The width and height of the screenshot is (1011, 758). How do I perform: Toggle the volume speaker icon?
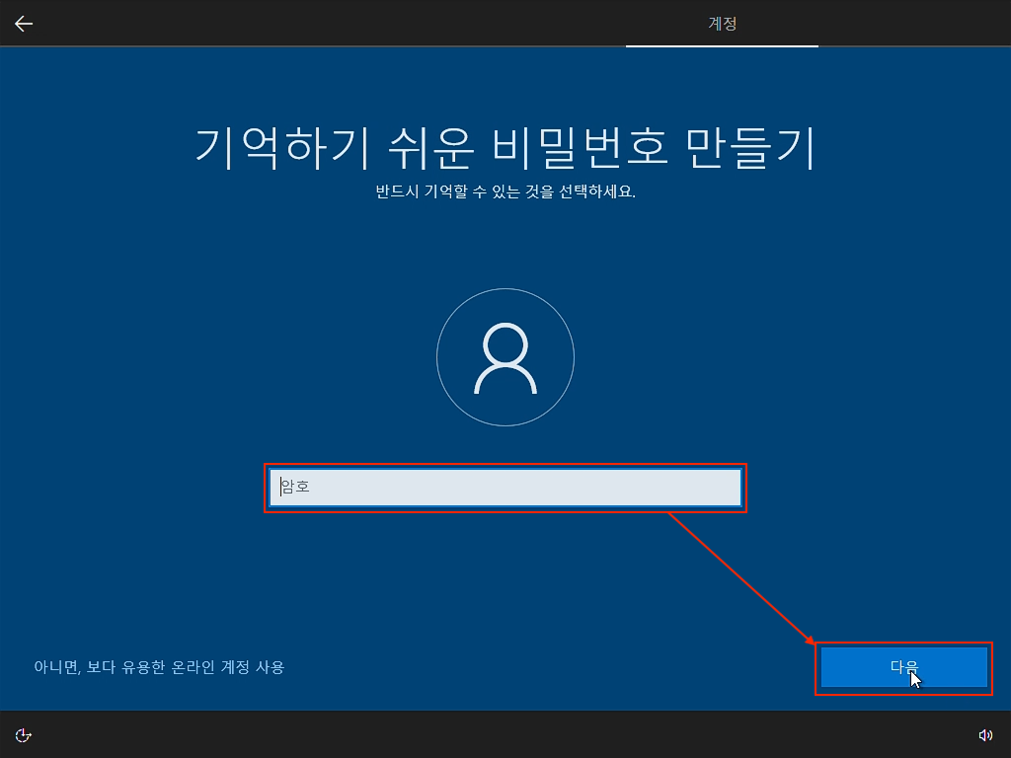985,734
